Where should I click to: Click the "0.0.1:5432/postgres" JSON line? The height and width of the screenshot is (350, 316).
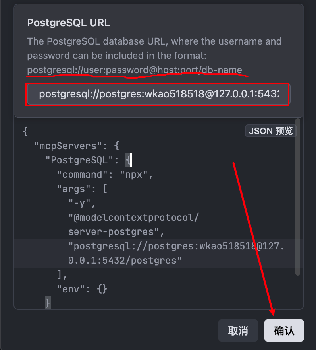point(125,261)
